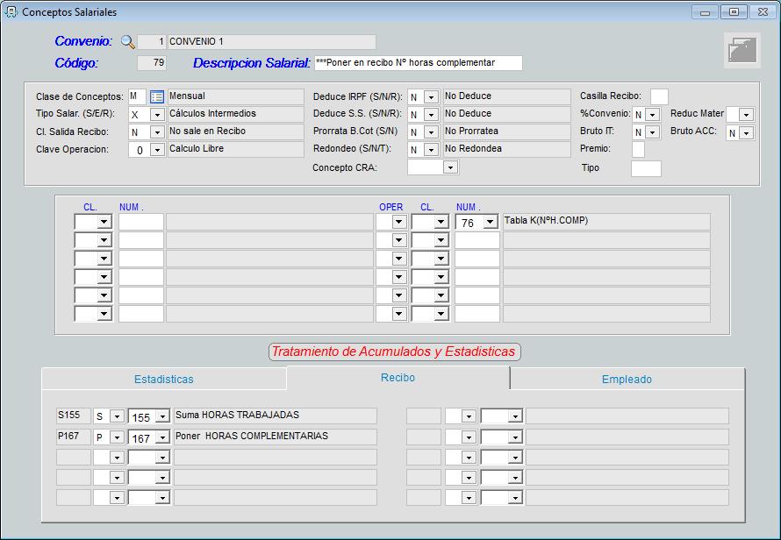Open the Prorrata B.Cot dropdown
781x540 pixels.
tap(432, 132)
